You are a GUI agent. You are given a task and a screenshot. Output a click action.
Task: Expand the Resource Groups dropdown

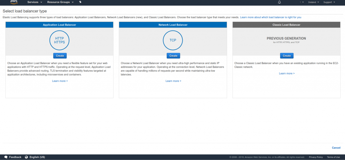[61, 2]
